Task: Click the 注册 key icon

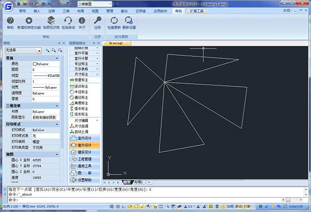Action: pos(97,21)
